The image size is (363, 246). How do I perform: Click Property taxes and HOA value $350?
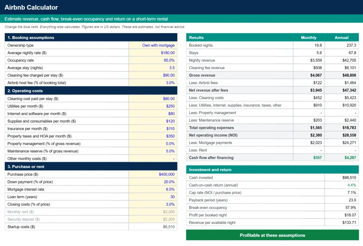(x=153, y=136)
